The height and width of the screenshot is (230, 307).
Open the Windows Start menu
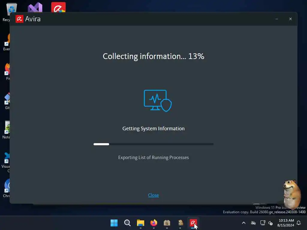coord(114,223)
